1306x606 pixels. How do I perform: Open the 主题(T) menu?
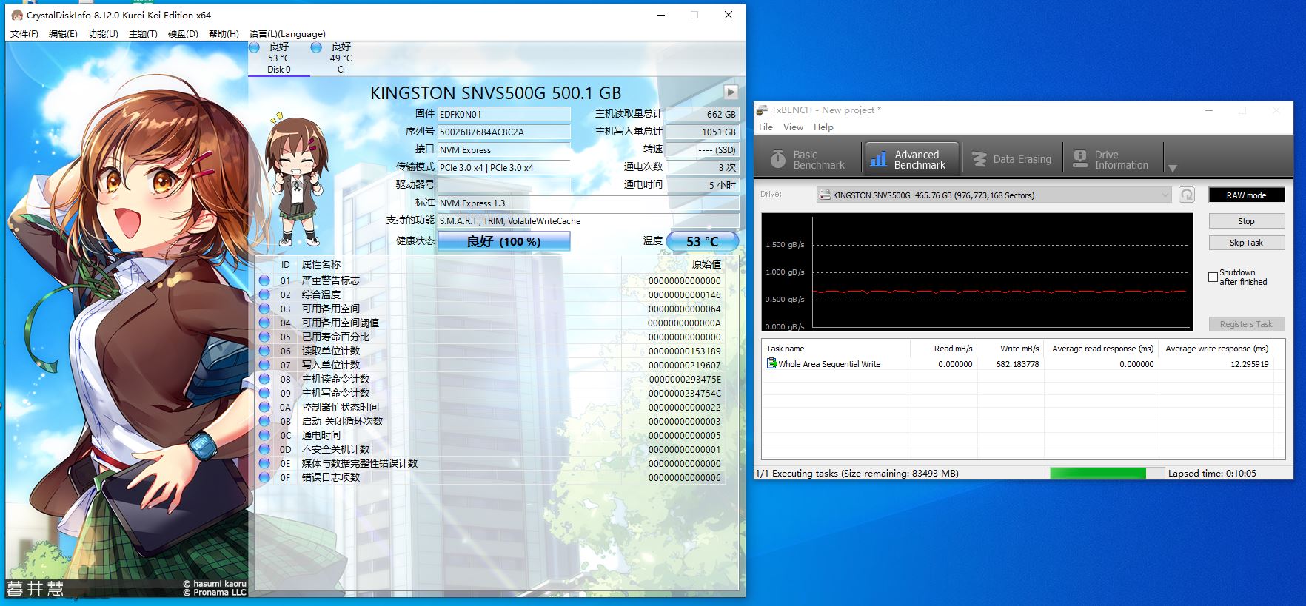pyautogui.click(x=143, y=34)
